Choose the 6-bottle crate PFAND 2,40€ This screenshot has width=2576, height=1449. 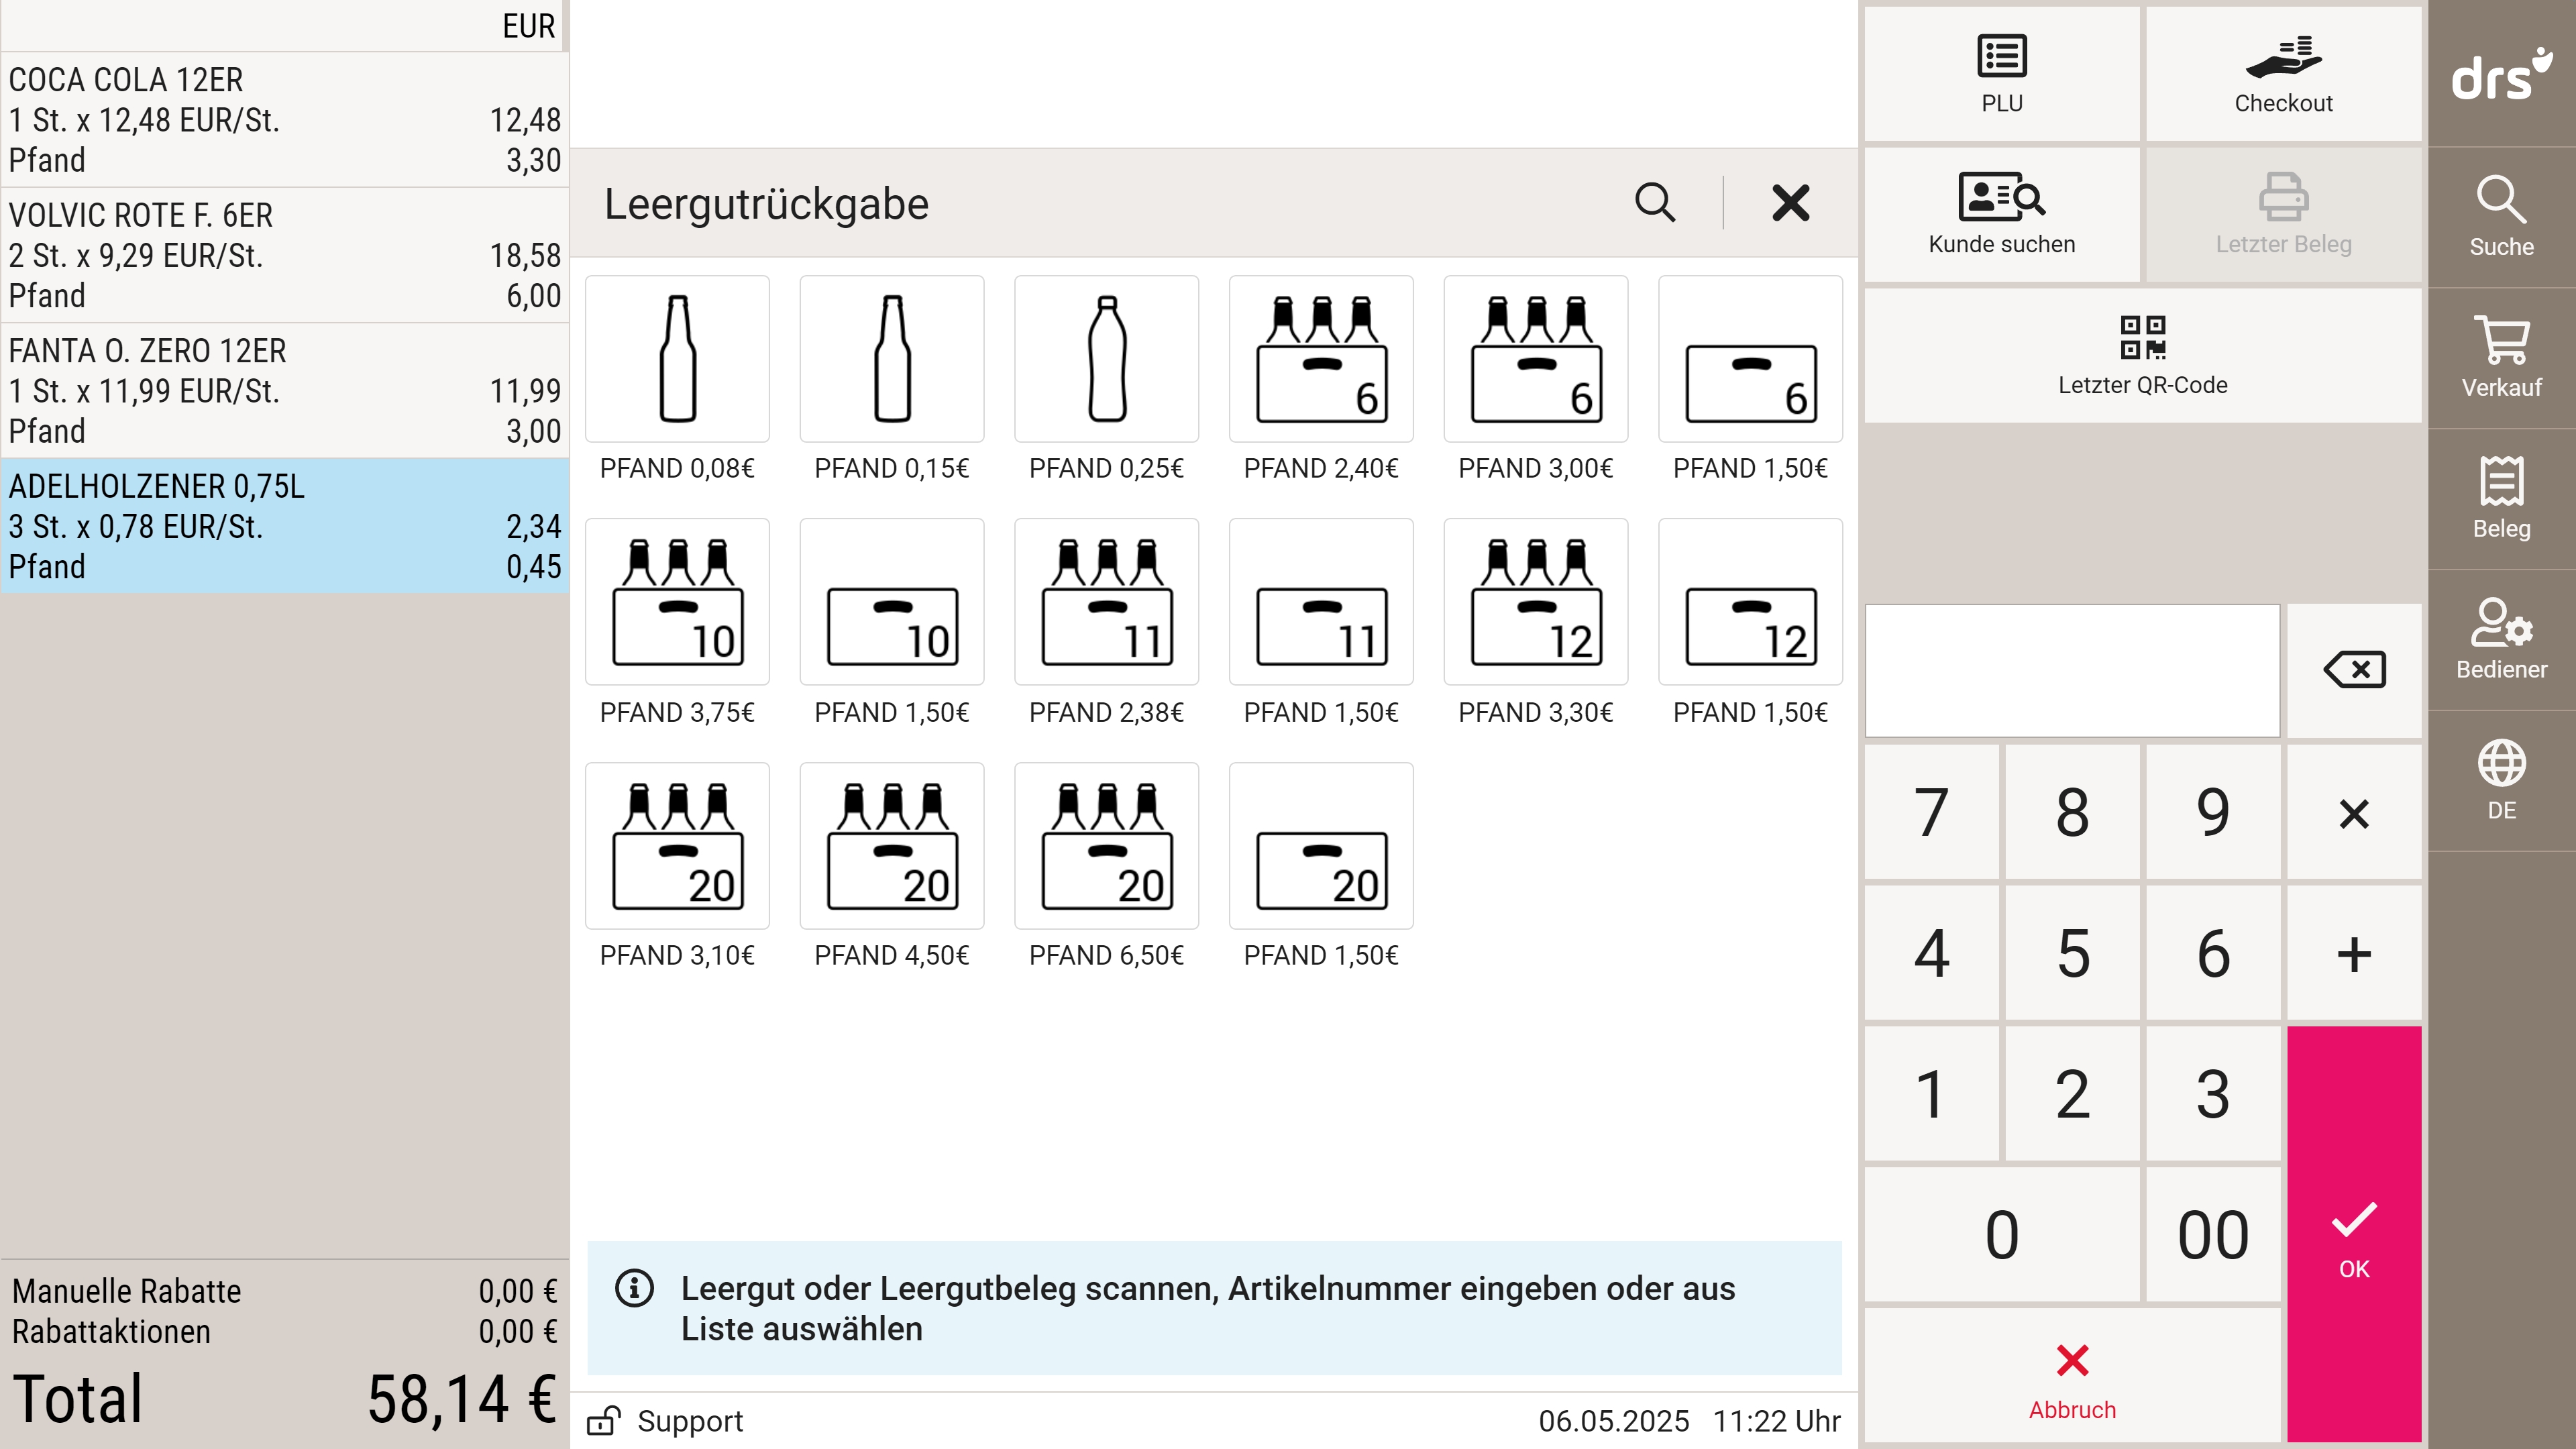[1320, 358]
